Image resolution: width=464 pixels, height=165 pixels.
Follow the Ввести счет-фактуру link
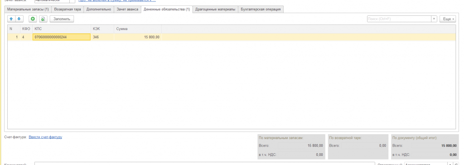click(45, 137)
